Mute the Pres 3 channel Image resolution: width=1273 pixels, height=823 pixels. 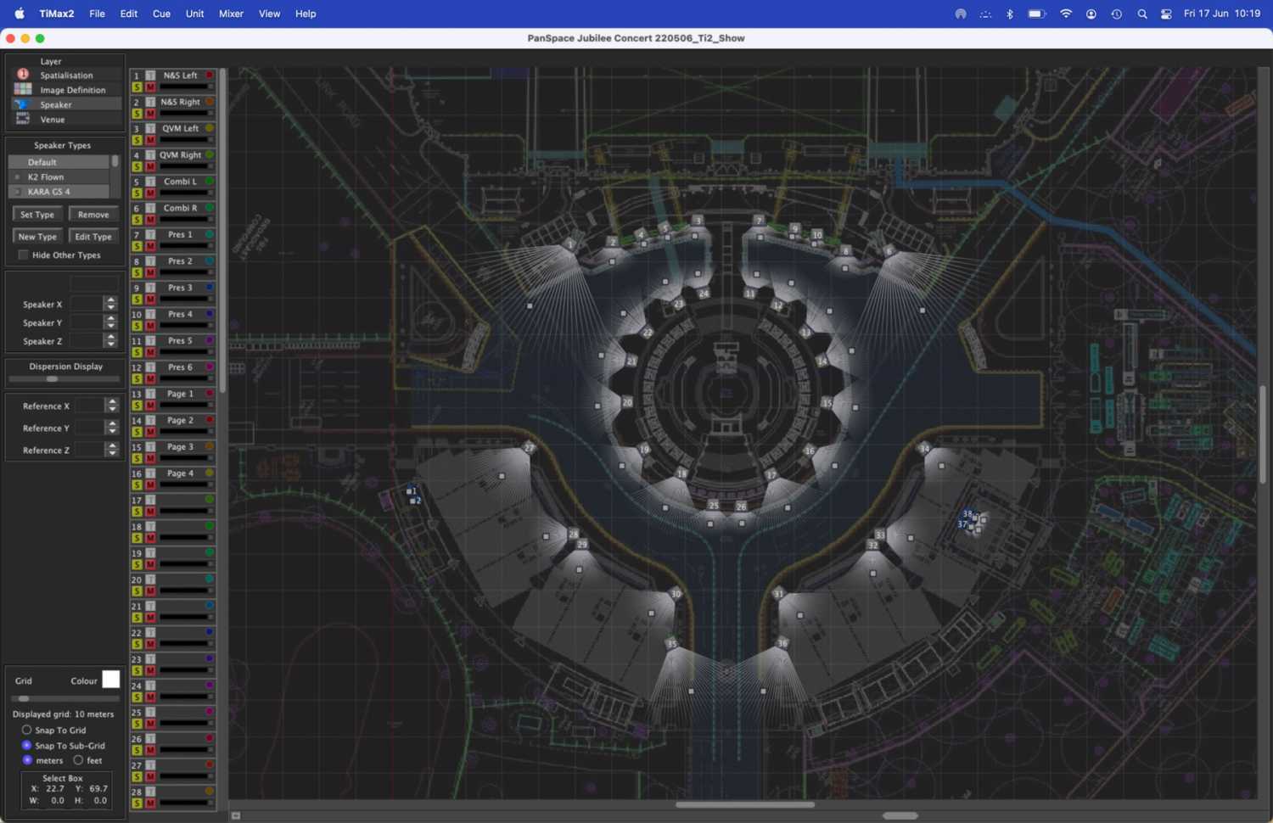click(150, 300)
